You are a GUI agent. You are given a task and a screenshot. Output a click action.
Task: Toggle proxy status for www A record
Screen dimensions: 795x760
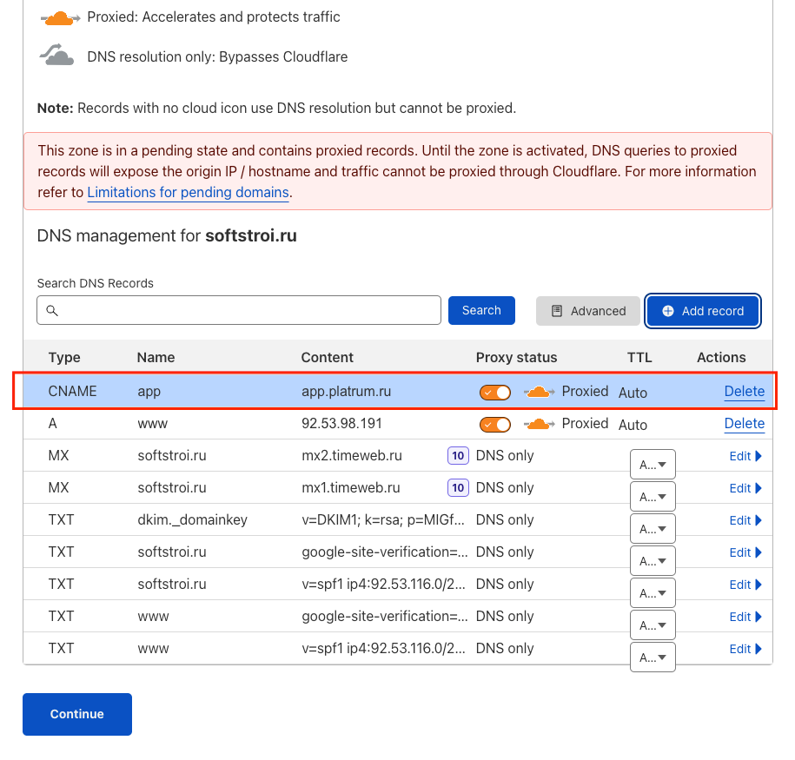pyautogui.click(x=495, y=425)
